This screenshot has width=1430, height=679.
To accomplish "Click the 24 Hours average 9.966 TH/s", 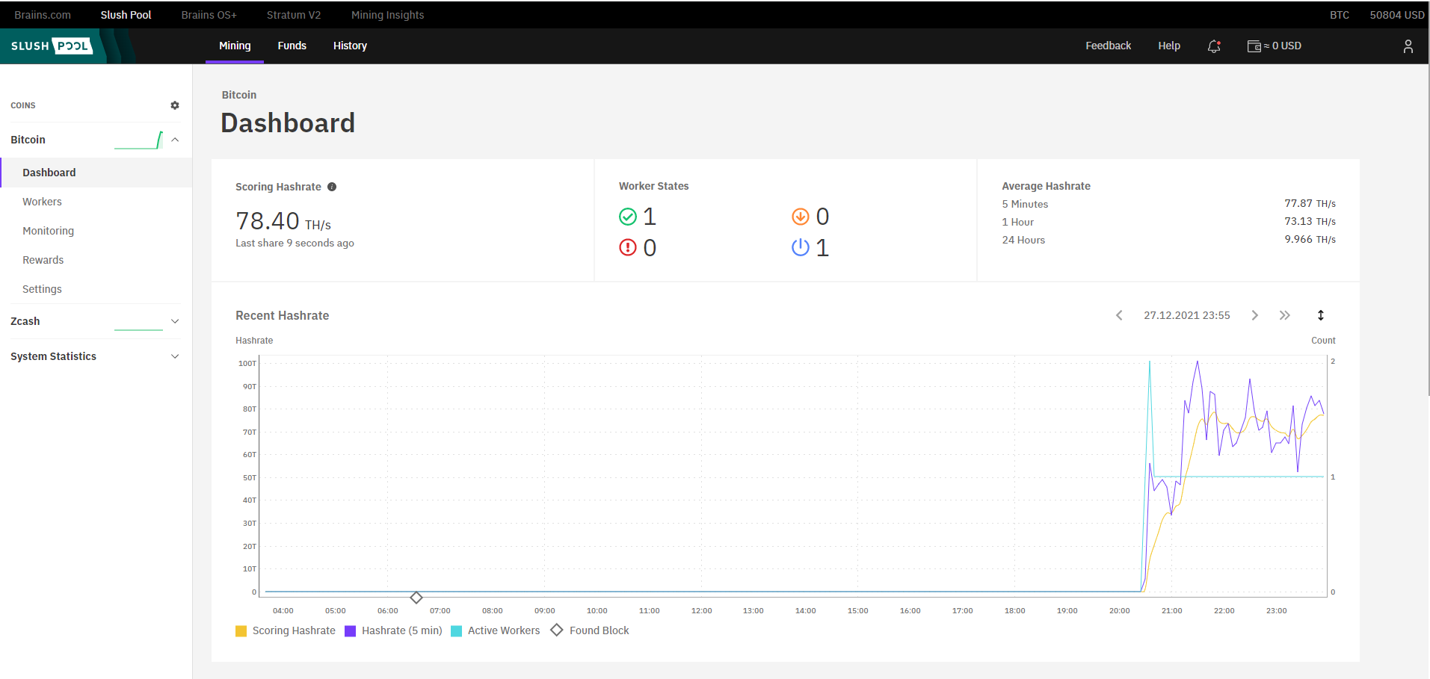I will 1310,239.
